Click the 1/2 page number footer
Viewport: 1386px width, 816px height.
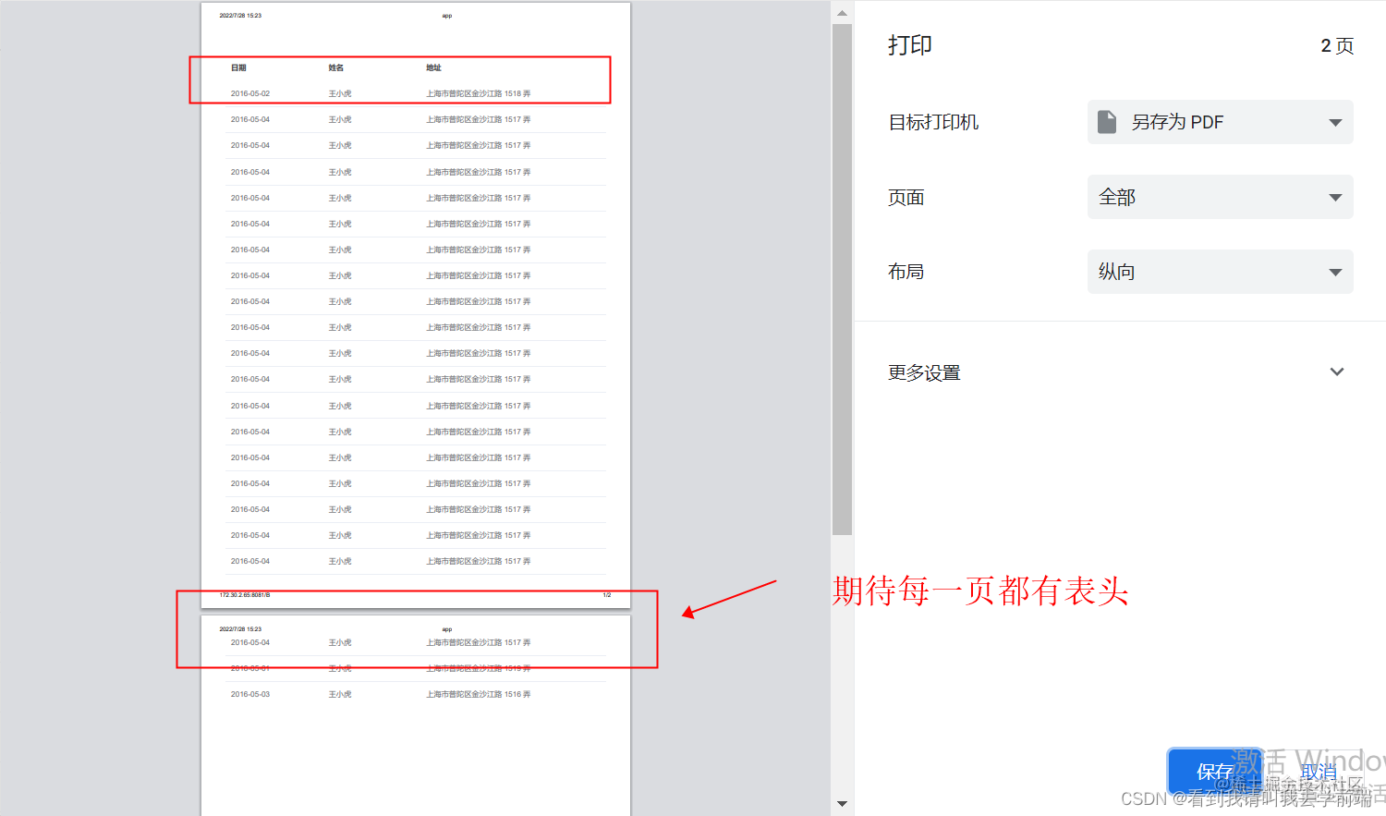coord(607,595)
